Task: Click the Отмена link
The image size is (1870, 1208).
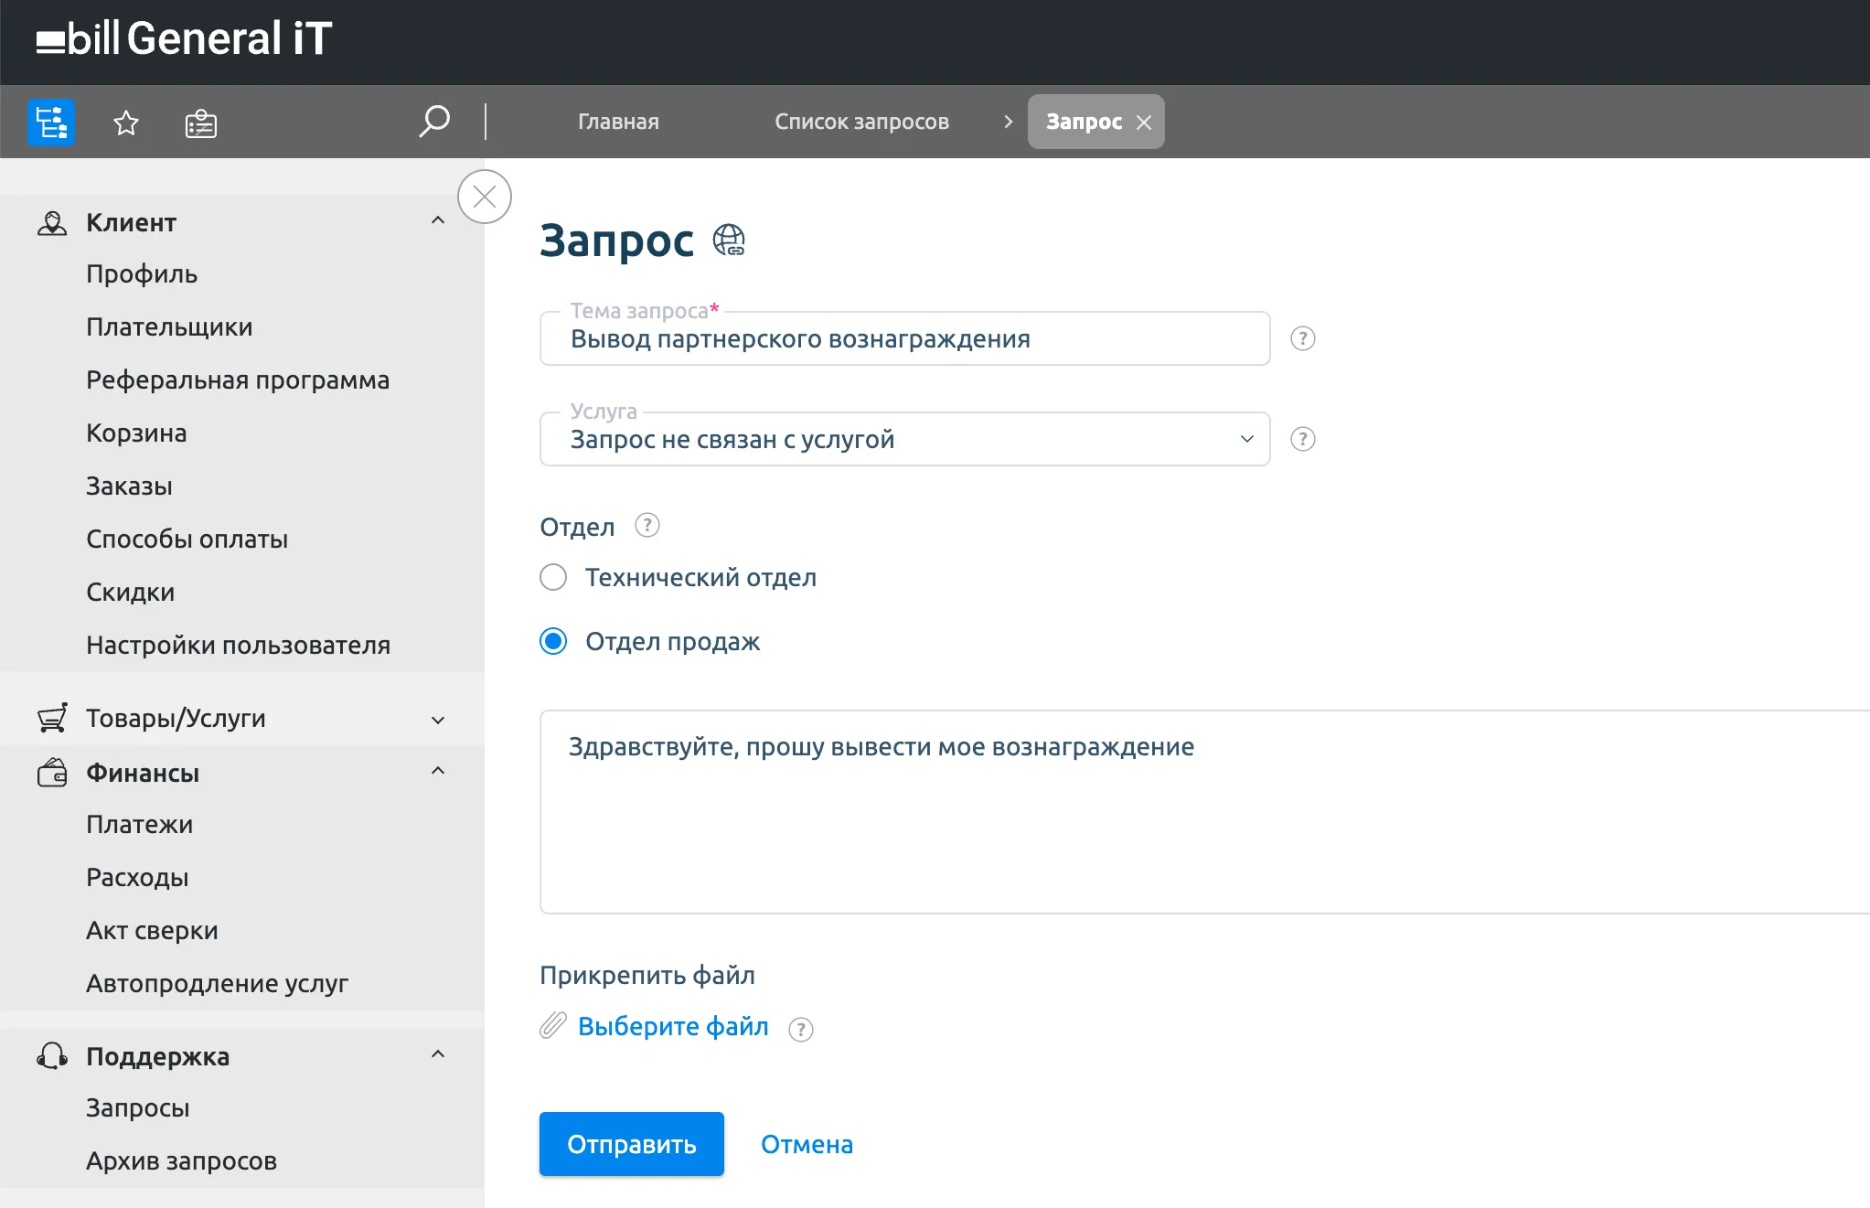Action: pos(807,1144)
